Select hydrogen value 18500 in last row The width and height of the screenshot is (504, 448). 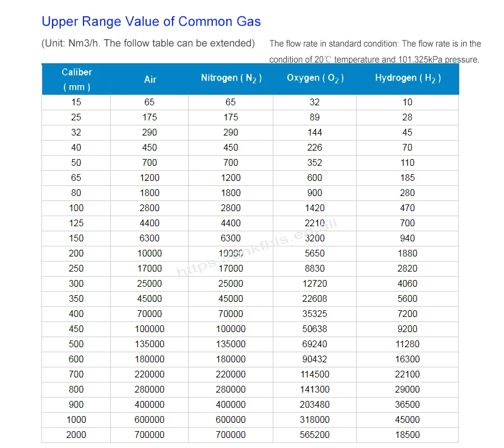click(x=407, y=435)
